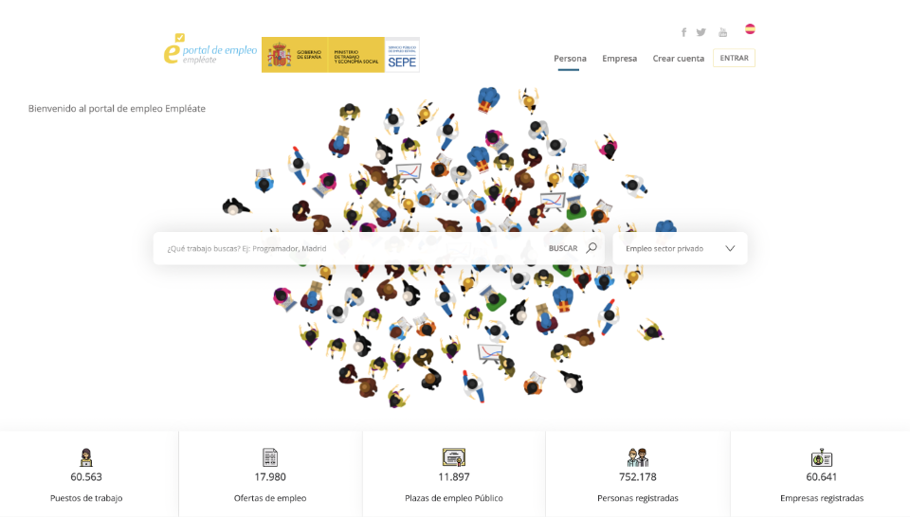Switch to the Persona tab
The width and height of the screenshot is (910, 517).
click(x=570, y=59)
